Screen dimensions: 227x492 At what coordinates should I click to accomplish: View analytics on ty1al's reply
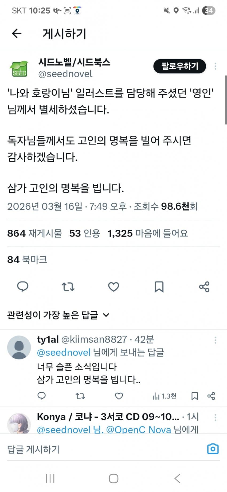(x=164, y=396)
